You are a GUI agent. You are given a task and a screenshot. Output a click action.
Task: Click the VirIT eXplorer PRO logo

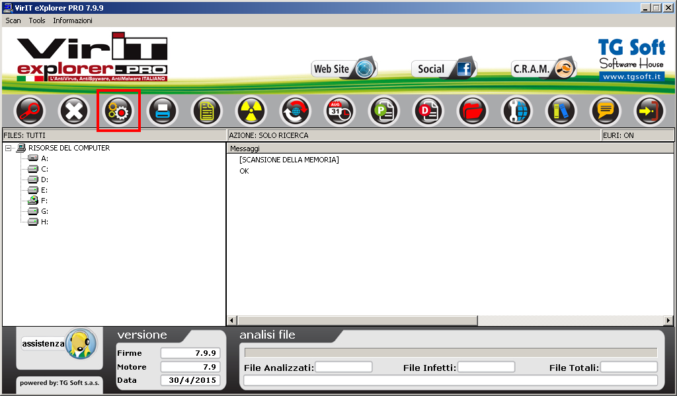point(92,57)
